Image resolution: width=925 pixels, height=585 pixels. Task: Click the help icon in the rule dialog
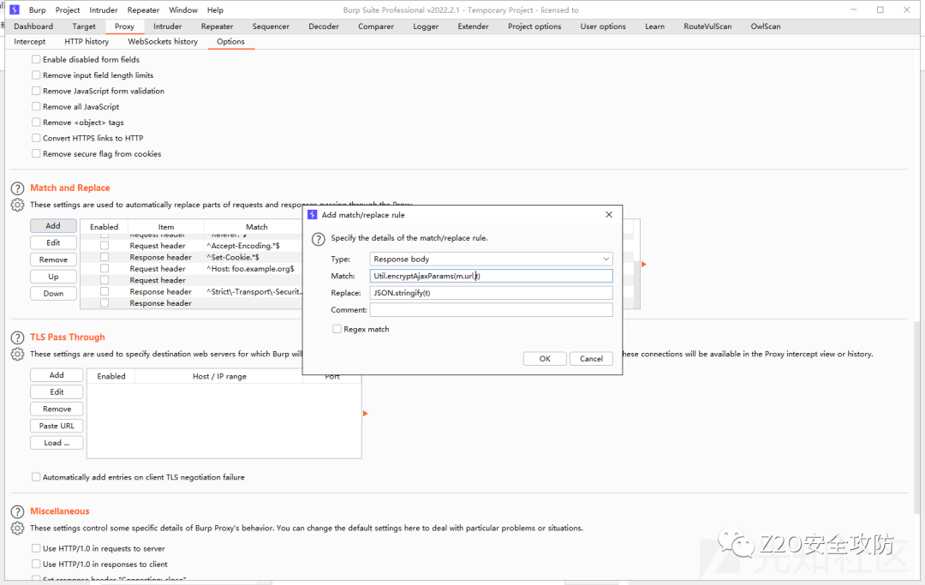[319, 239]
